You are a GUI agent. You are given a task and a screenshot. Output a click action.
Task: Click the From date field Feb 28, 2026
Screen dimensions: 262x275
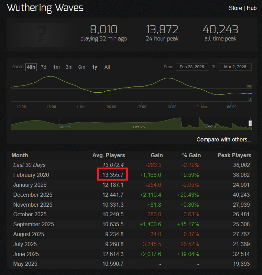pyautogui.click(x=192, y=67)
